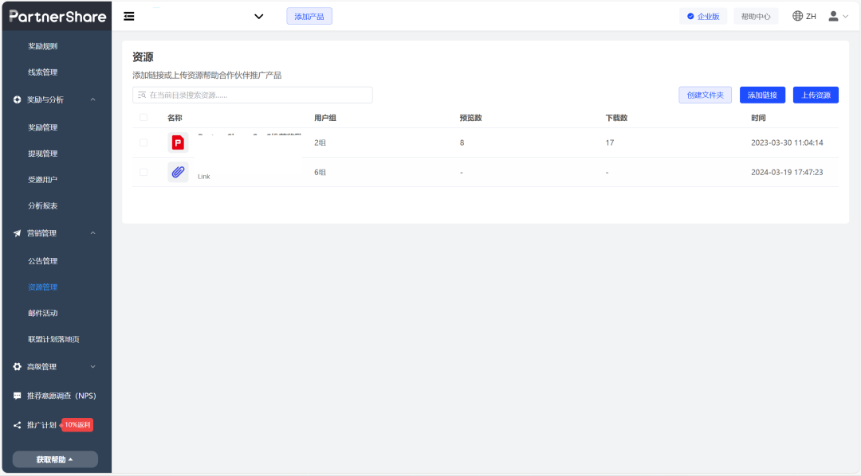Click the red PDF file icon

tap(178, 142)
